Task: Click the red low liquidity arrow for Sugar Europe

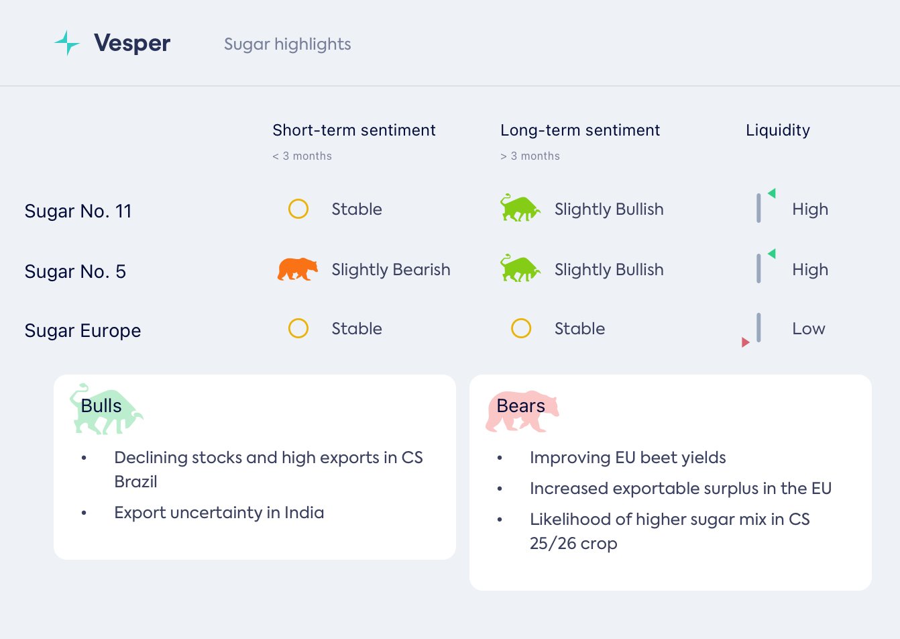Action: click(x=745, y=342)
